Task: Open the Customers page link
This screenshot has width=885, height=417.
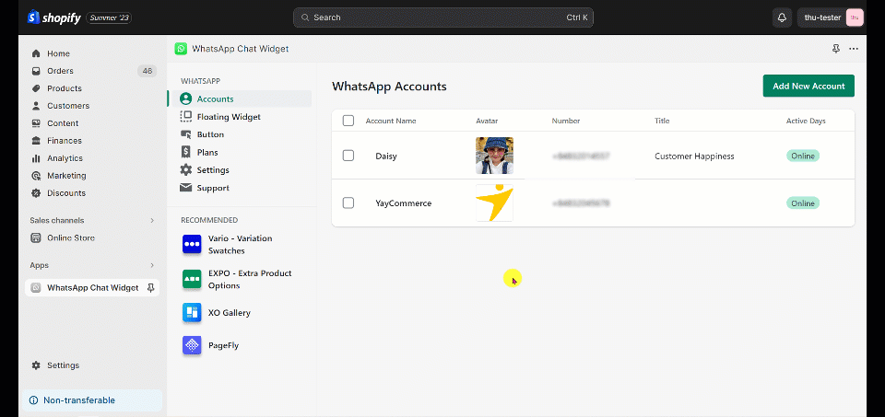Action: (x=68, y=106)
